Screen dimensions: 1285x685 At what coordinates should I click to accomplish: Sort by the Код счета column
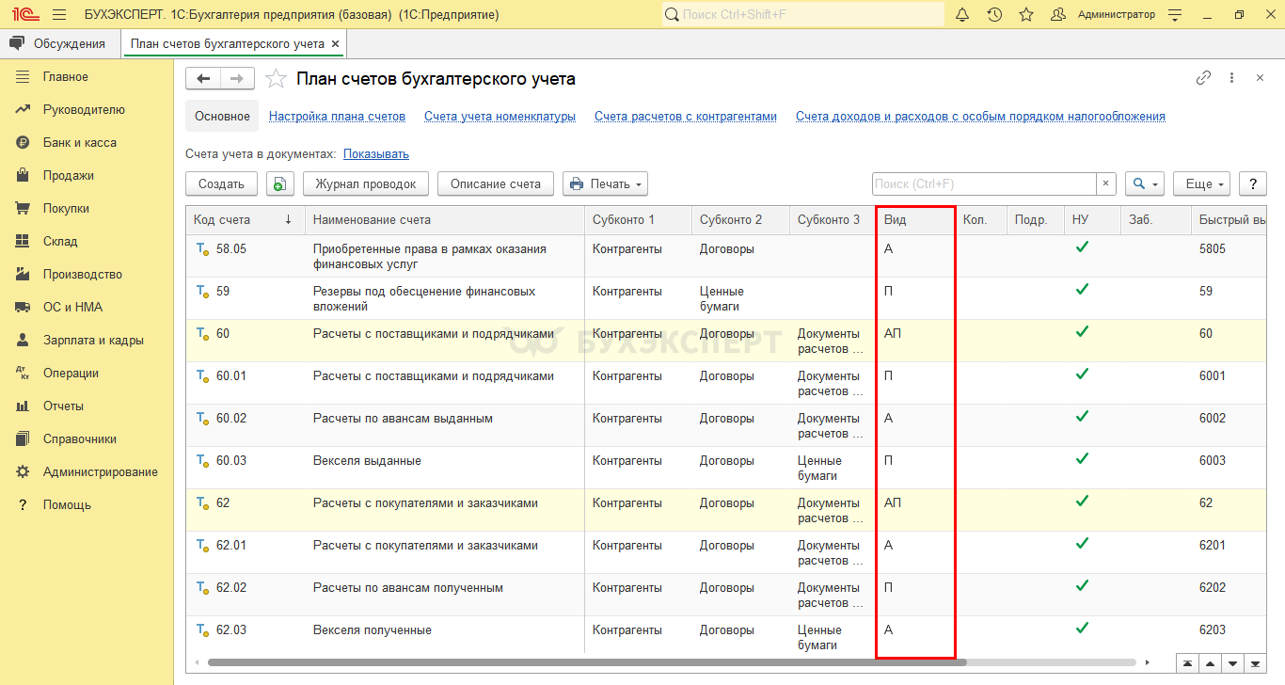click(246, 220)
